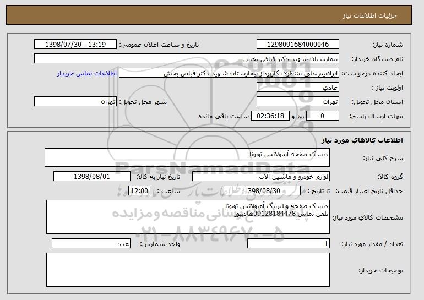Click the تعداد / مقدار مورد نیاز label
424x300 pixels.
[x=372, y=244]
